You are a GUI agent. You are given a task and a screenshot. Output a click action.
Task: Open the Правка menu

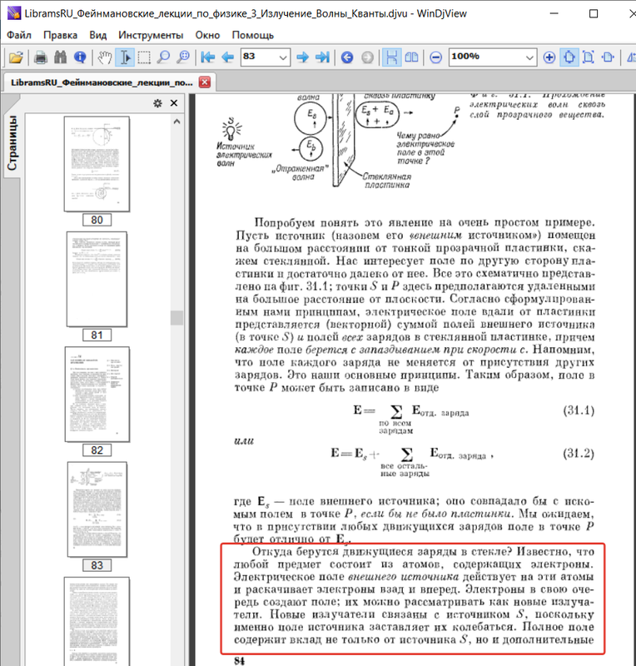[60, 35]
